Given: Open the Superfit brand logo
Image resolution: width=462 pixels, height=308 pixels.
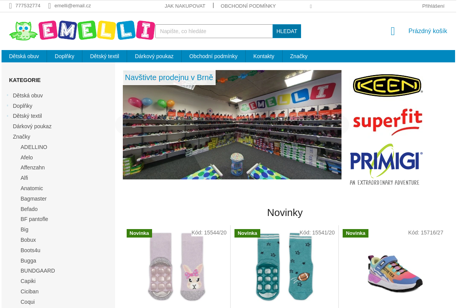Looking at the screenshot, I should point(388,122).
